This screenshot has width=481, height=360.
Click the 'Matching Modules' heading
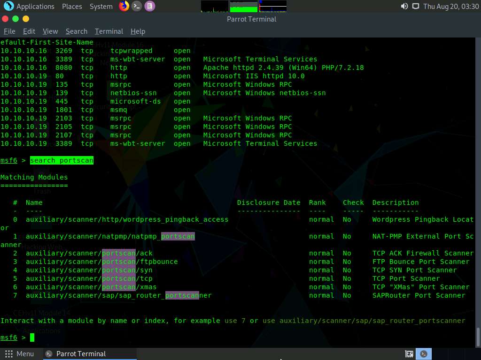point(34,177)
